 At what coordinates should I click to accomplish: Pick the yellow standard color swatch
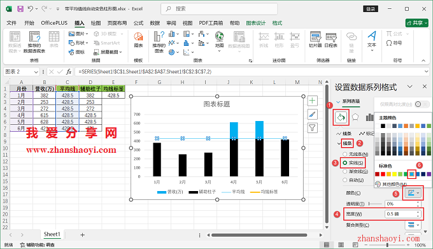[x=394, y=174]
